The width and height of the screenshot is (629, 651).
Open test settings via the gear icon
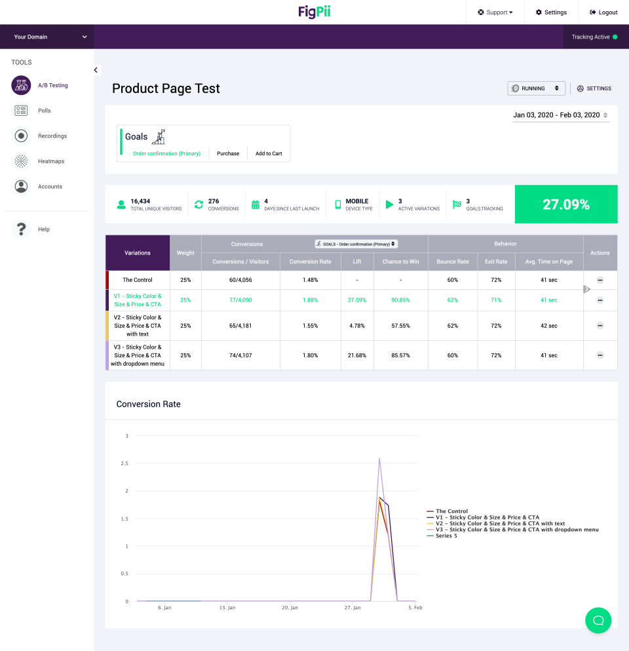tap(593, 88)
